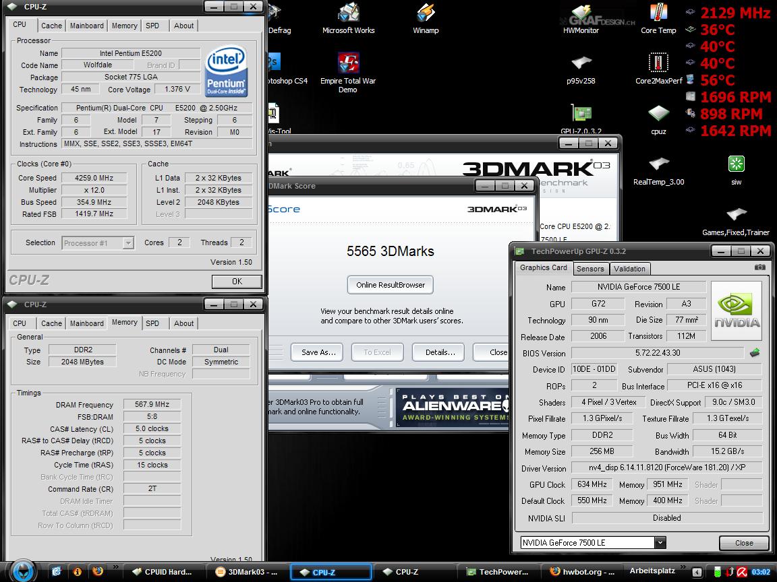Click the NVIDIA logo in GPU-Z
This screenshot has height=582, width=777.
[x=737, y=311]
